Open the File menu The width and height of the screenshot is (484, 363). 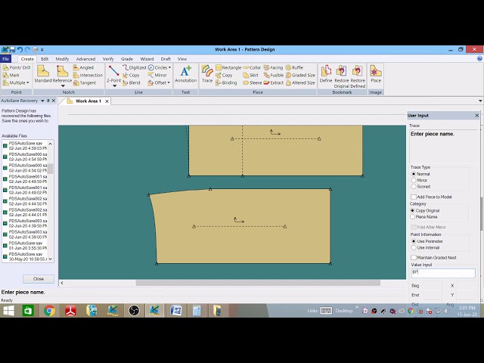coord(5,59)
